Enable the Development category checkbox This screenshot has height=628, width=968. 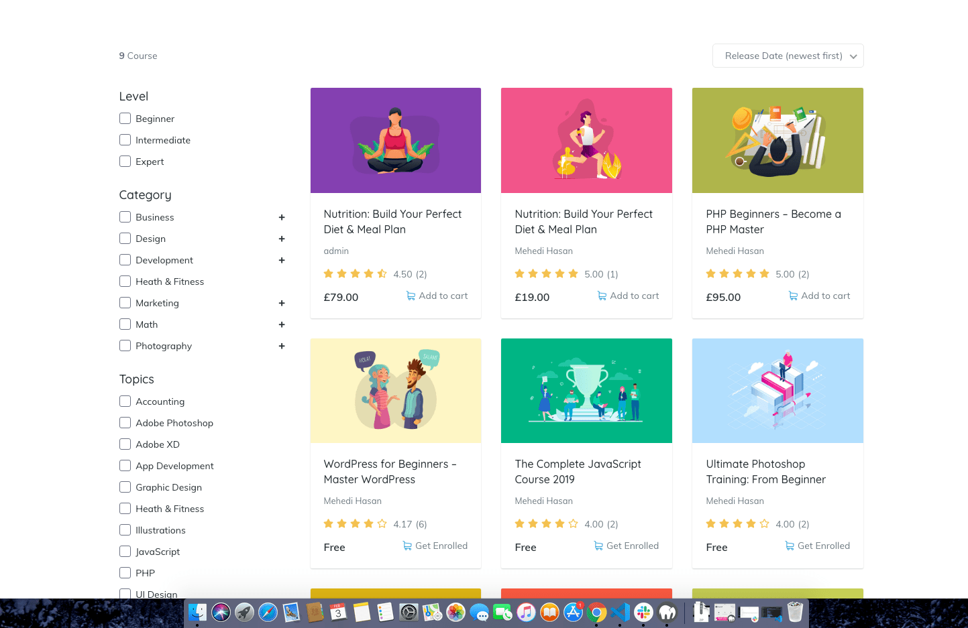[x=125, y=260]
